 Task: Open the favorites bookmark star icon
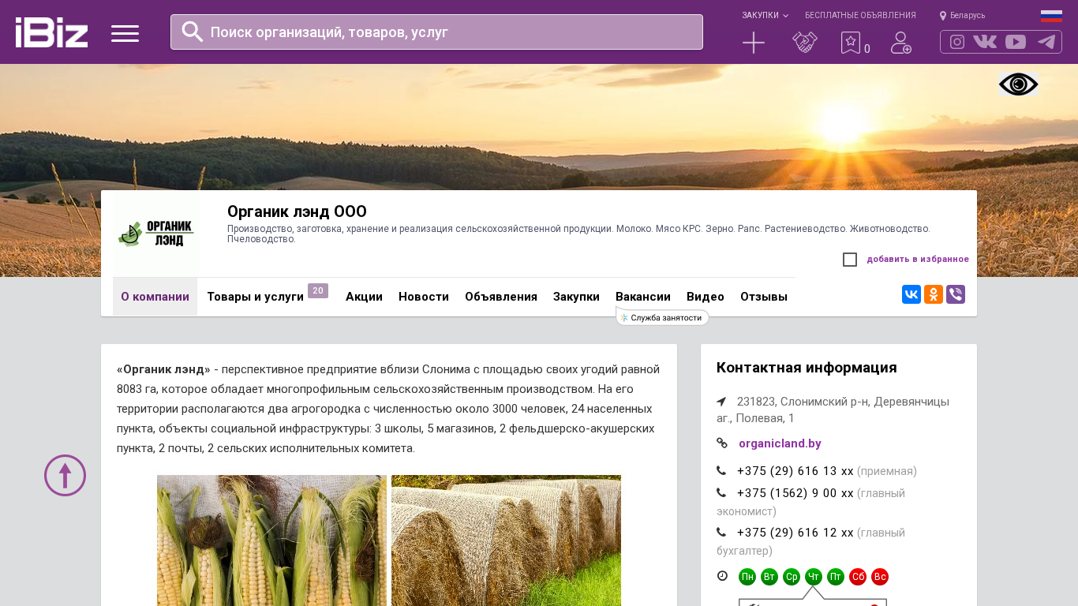tap(850, 43)
